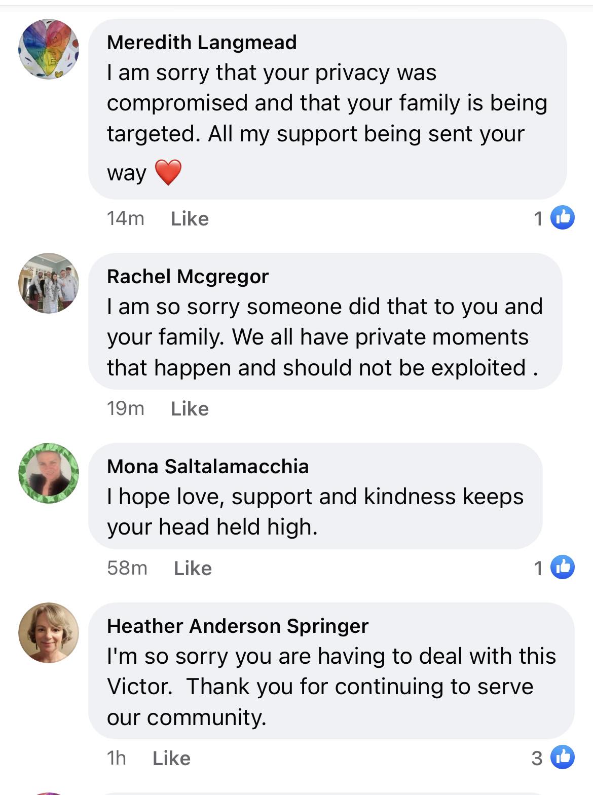Click the 19m timestamp on Rachel's comment
Image resolution: width=593 pixels, height=795 pixels.
tap(125, 409)
